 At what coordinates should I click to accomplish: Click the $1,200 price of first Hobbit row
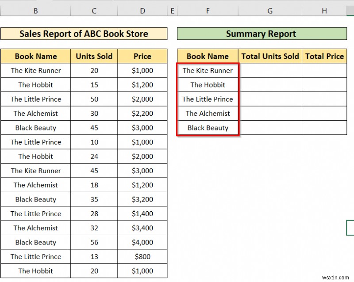tap(142, 84)
